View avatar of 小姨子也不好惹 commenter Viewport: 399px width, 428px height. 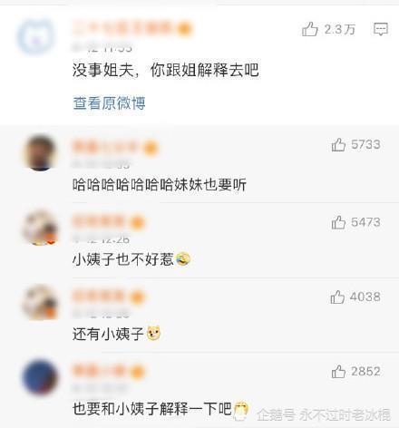coord(40,228)
